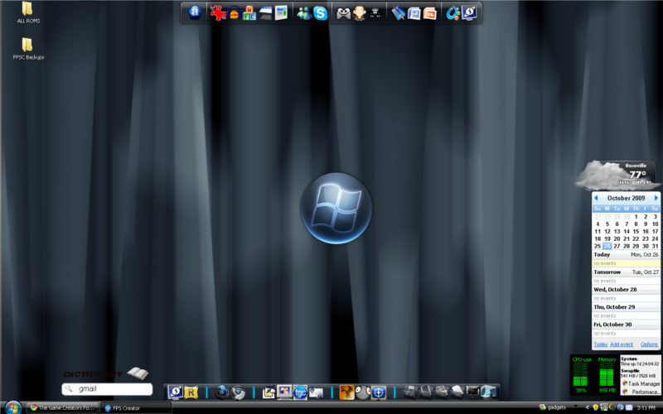Screen dimensions: 663x414
Task: Click the mail envelope tray icon
Action: point(629,407)
